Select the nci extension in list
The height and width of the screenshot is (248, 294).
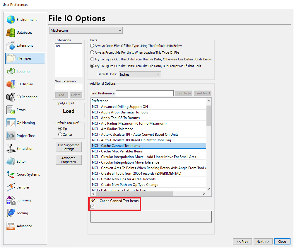pyautogui.click(x=58, y=46)
